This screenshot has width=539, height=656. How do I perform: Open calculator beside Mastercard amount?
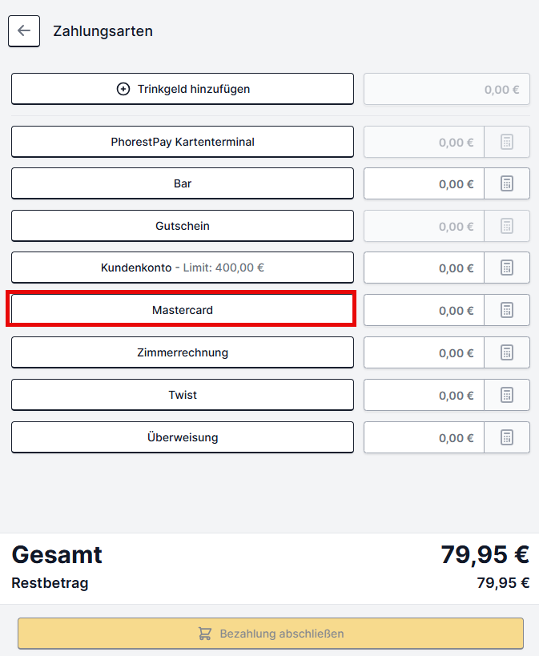point(507,310)
